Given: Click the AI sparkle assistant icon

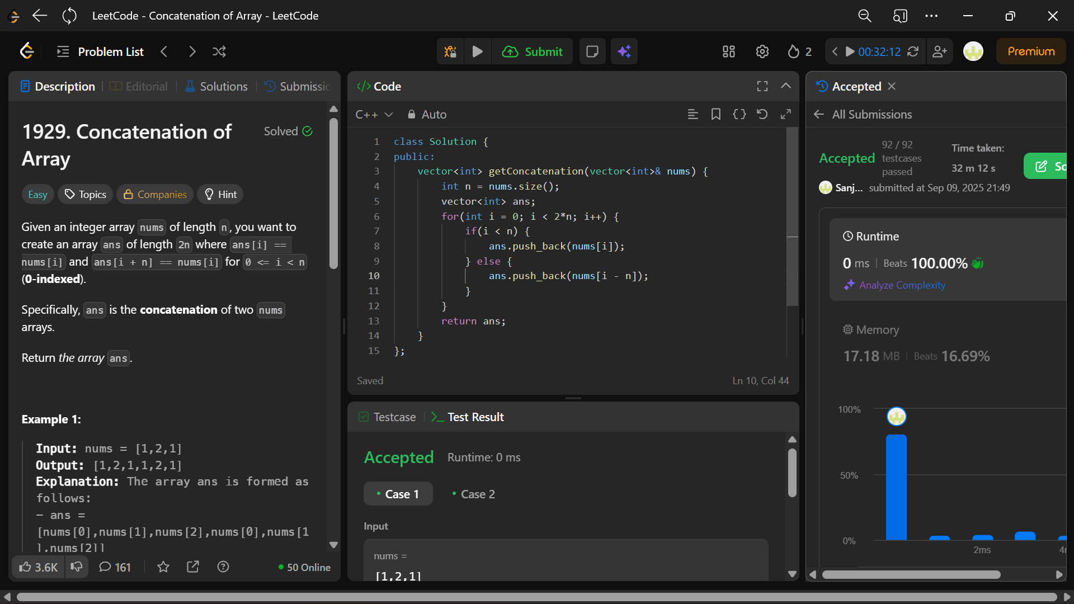Looking at the screenshot, I should tap(624, 51).
